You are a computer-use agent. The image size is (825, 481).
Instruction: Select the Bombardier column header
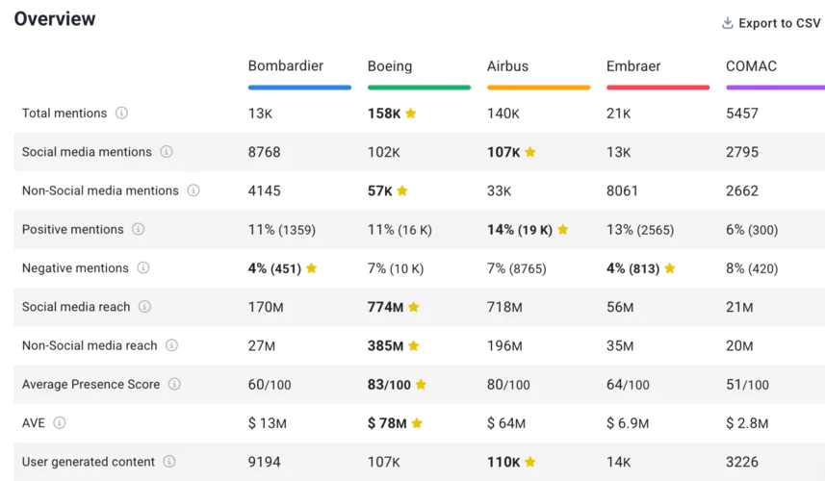286,65
